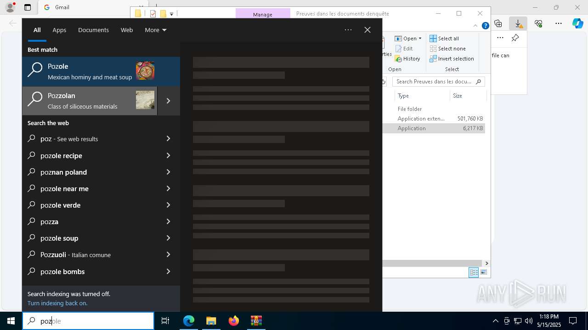The width and height of the screenshot is (588, 330).
Task: Expand 'poz - See web results' chevron
Action: [x=168, y=138]
